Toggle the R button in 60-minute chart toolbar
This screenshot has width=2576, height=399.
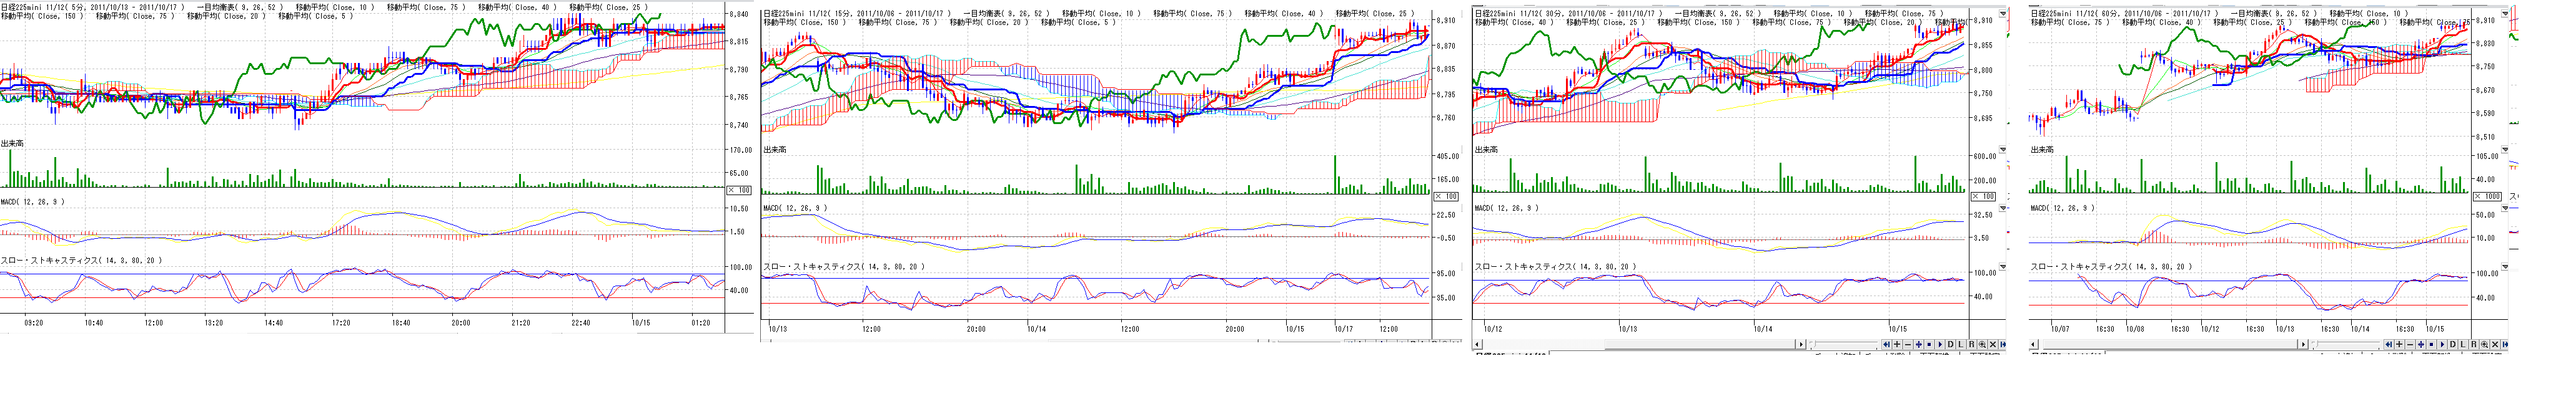point(2474,344)
